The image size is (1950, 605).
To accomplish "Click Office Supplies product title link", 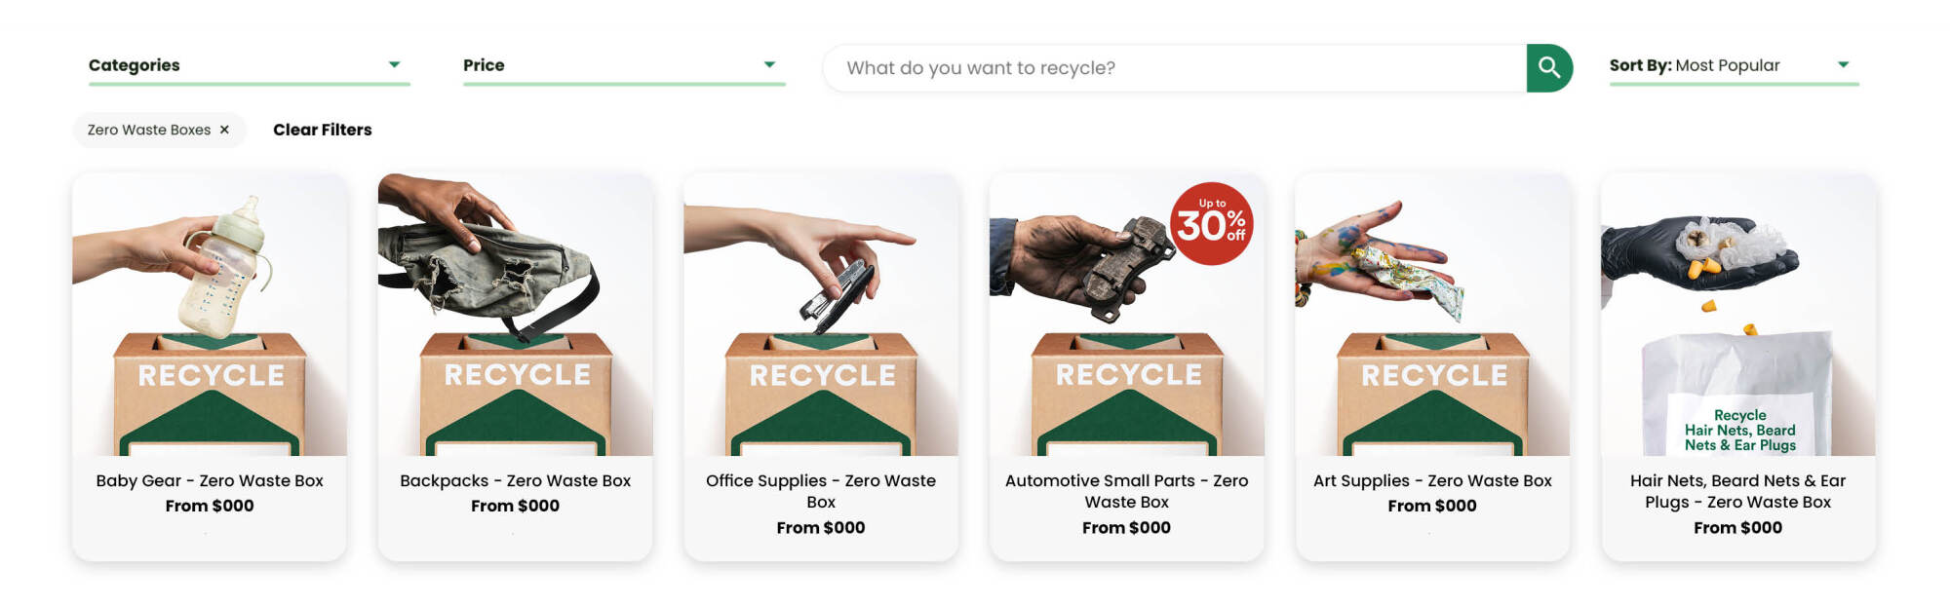I will tap(821, 491).
